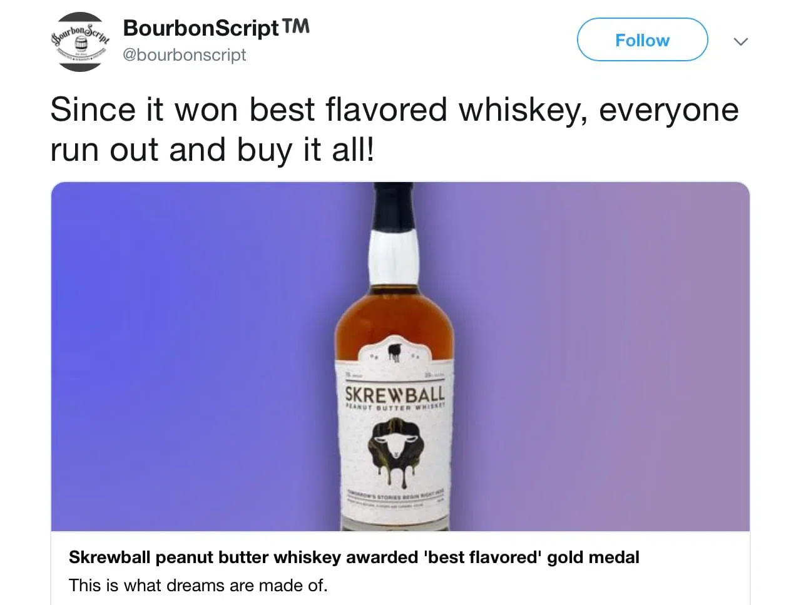Click the 'Peanut Butter Whiskey' subtitle on label

click(395, 407)
